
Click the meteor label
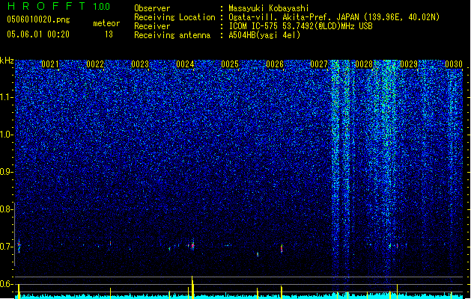click(x=106, y=23)
